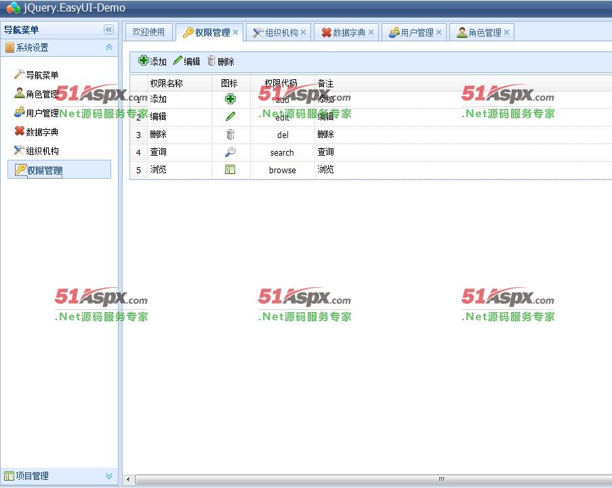Click the green plus icon in row 添加

click(x=230, y=99)
